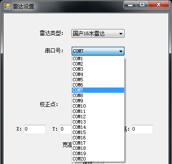Select COM1 from the port list

(98, 58)
